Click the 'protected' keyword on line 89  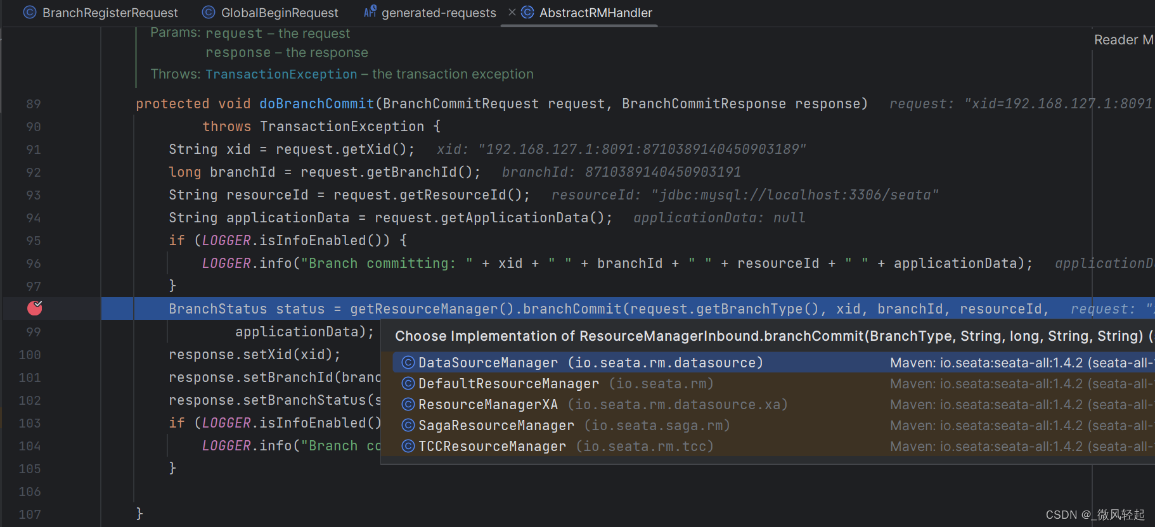point(172,104)
